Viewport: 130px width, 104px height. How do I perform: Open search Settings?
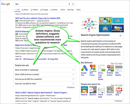(x=70, y=10)
